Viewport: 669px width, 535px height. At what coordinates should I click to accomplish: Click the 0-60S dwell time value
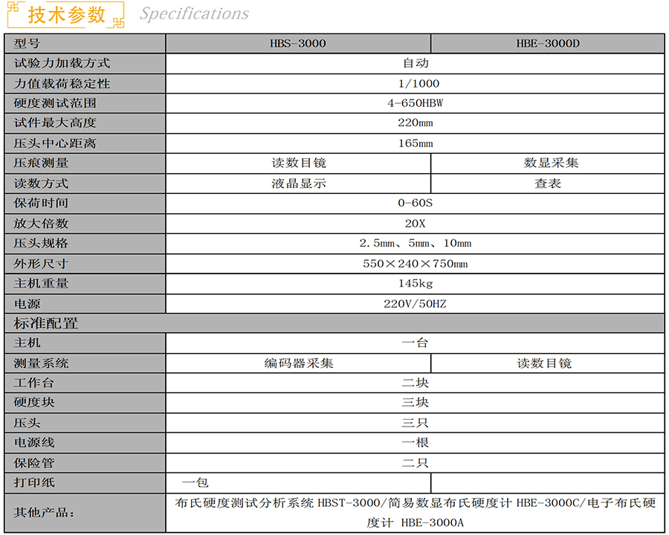click(x=415, y=203)
